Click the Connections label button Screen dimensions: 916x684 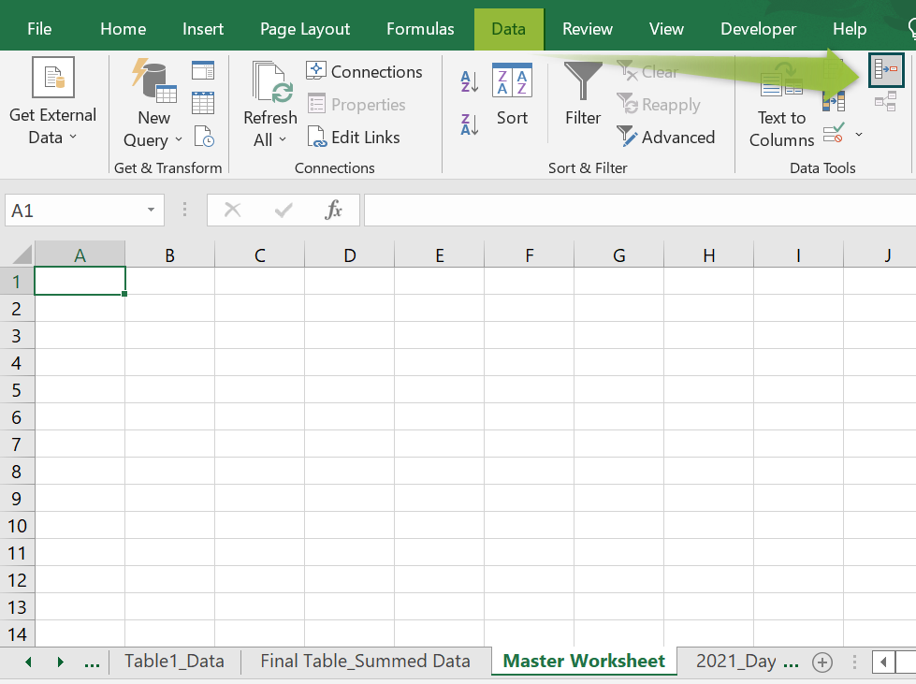376,71
